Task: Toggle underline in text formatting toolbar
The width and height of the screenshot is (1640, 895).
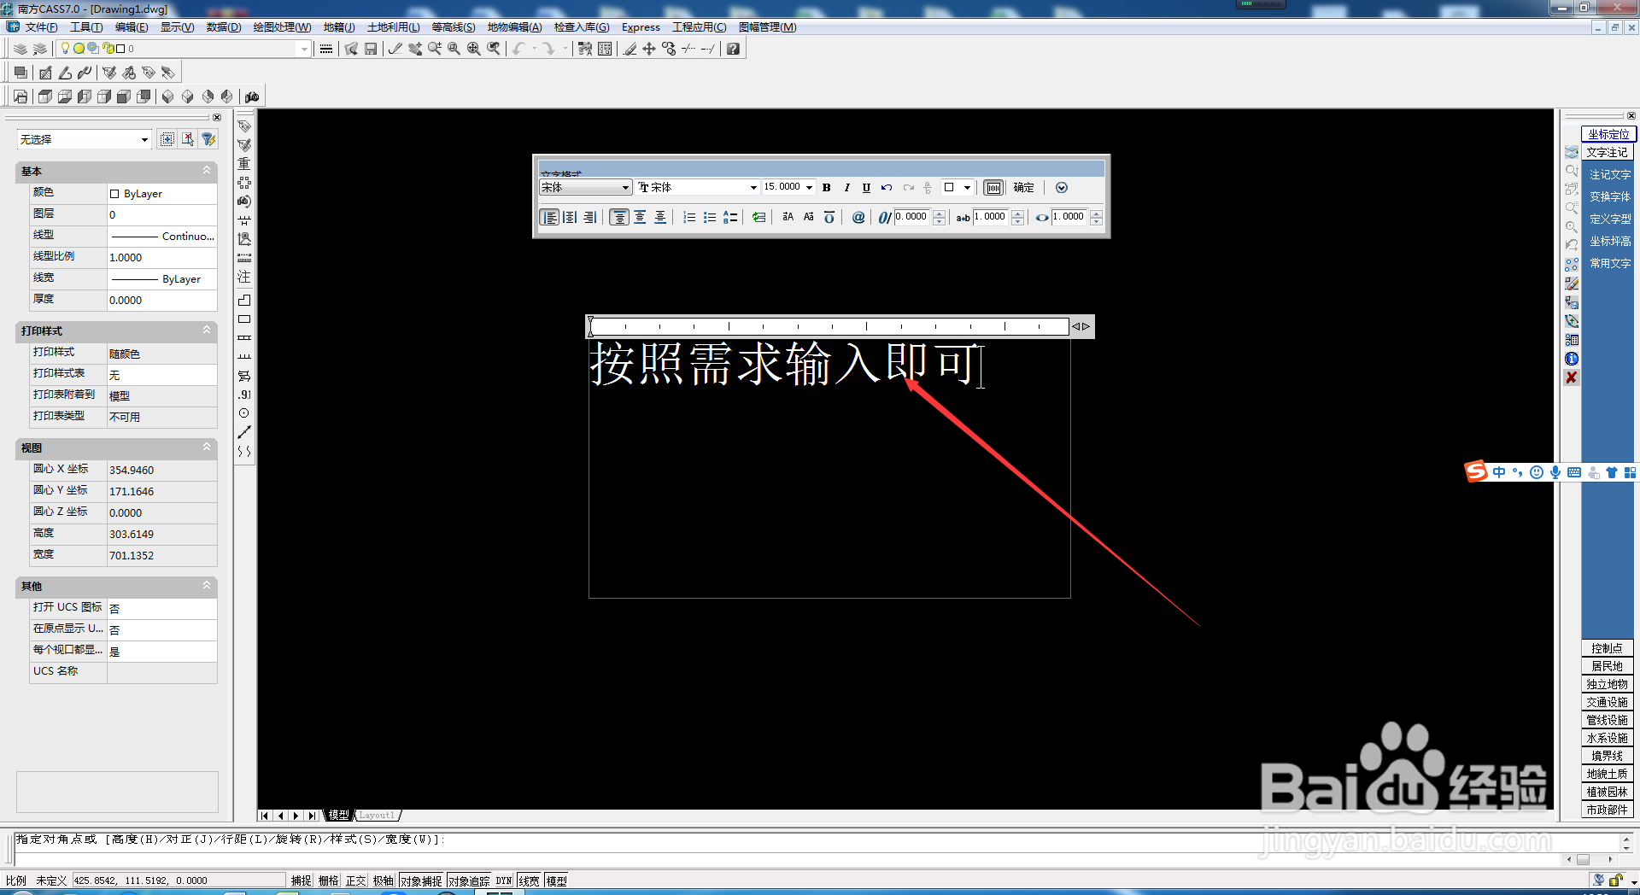Action: (866, 188)
